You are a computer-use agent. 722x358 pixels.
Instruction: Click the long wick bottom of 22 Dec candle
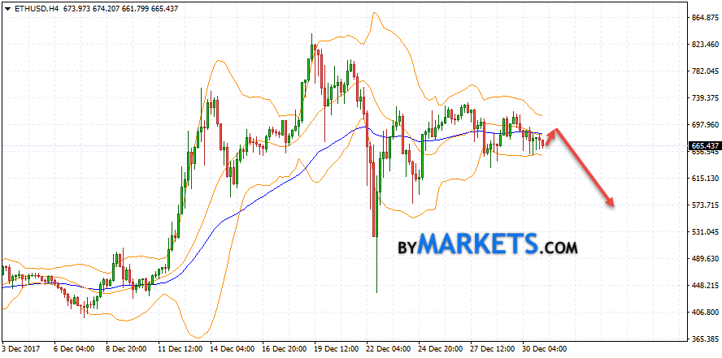[x=378, y=291]
